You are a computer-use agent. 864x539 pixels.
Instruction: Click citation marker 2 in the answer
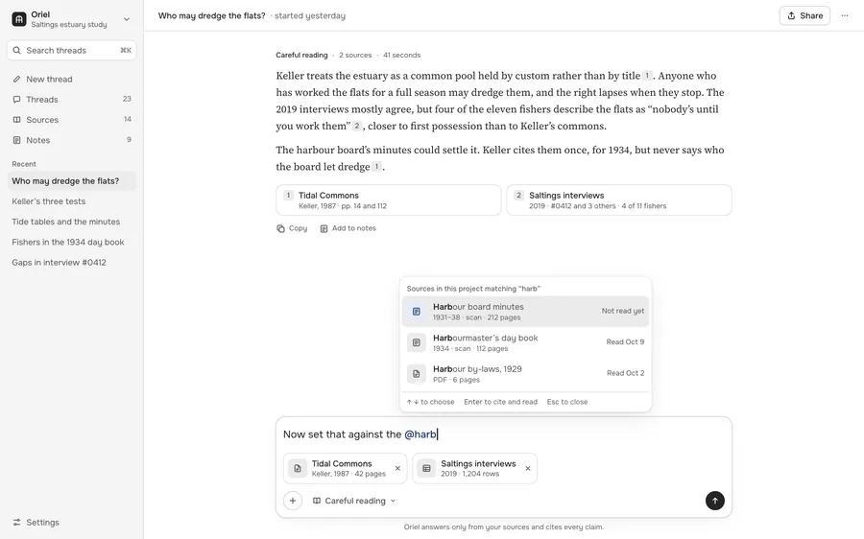pos(356,126)
